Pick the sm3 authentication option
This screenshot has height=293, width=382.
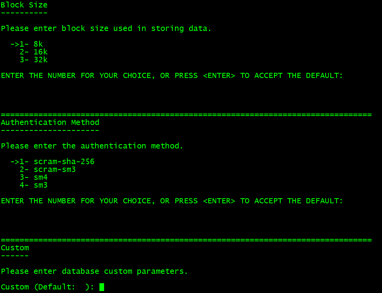coord(34,185)
